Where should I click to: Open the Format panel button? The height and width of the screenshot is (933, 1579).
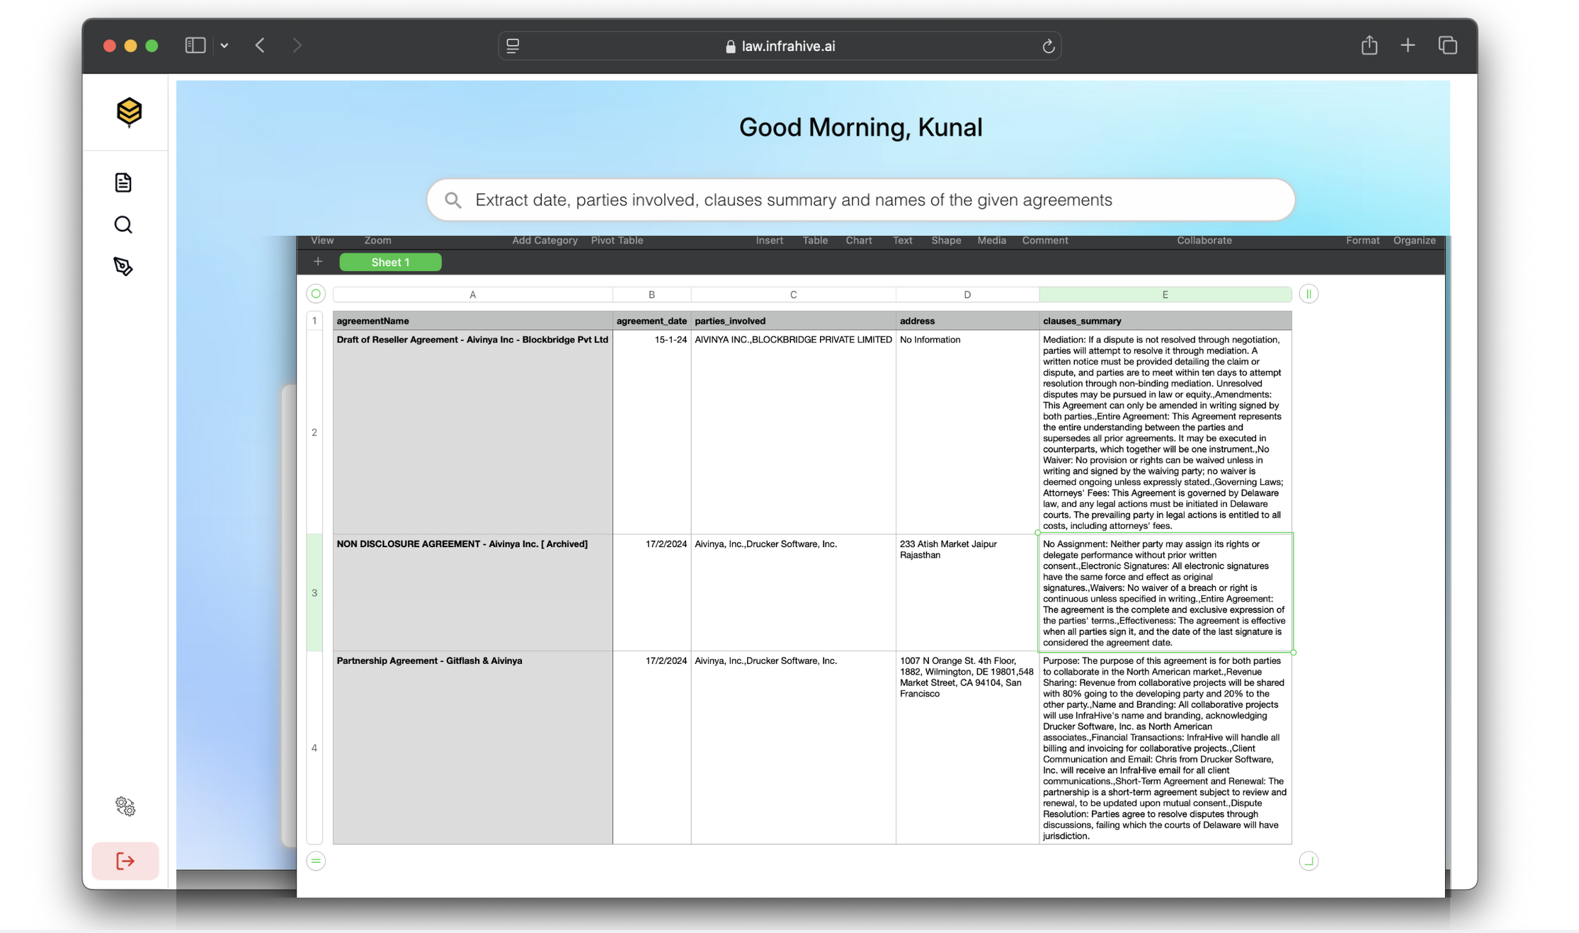point(1362,241)
